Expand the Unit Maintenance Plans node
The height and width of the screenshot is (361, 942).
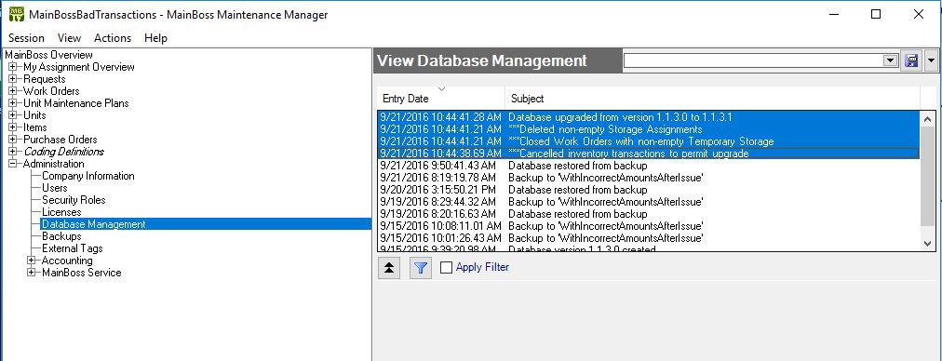13,102
